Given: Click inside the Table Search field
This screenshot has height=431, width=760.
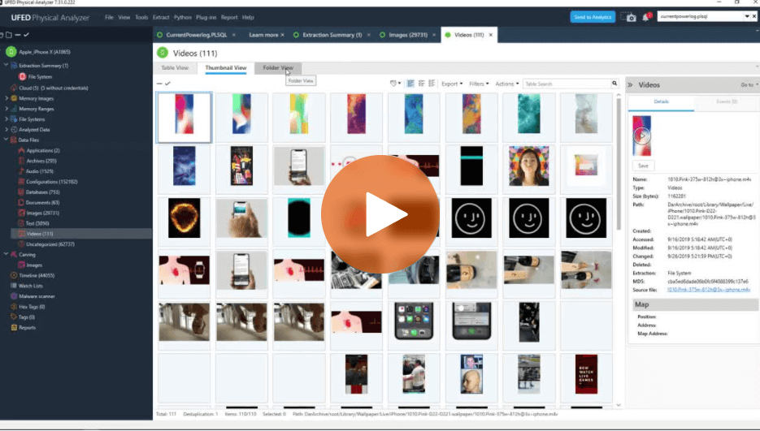Looking at the screenshot, I should (566, 84).
